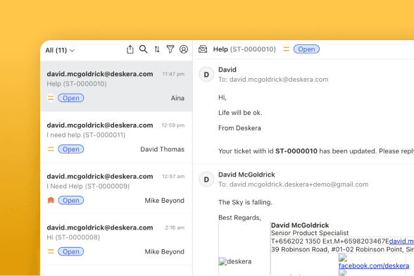Select the I need help (ST-0000011) ticket

(116, 137)
